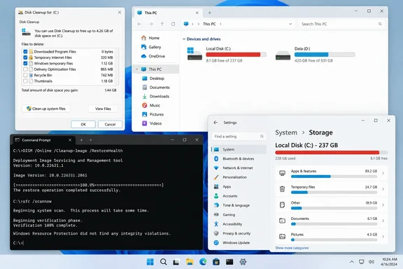Check the Delivery Optimization Files checkbox
Screen dimensions: 403x269
[25, 69]
